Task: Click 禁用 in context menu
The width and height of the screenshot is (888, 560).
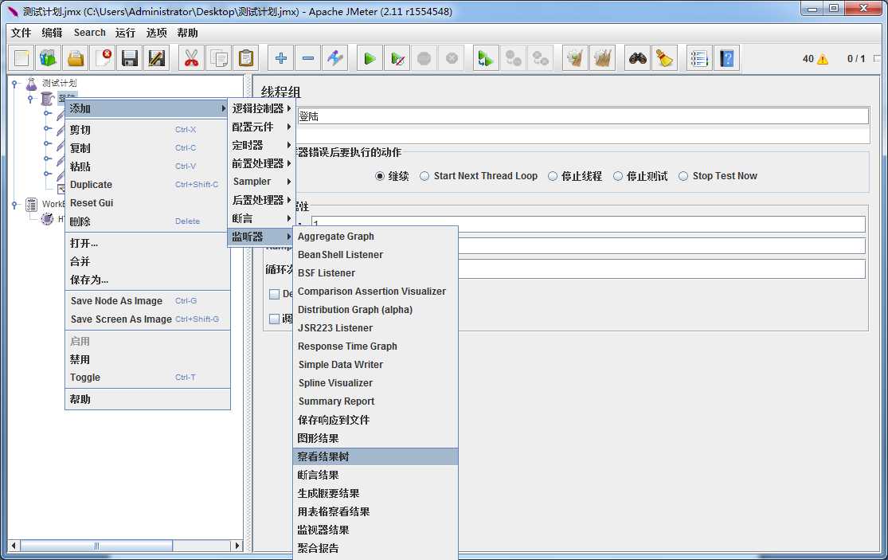Action: (x=147, y=359)
